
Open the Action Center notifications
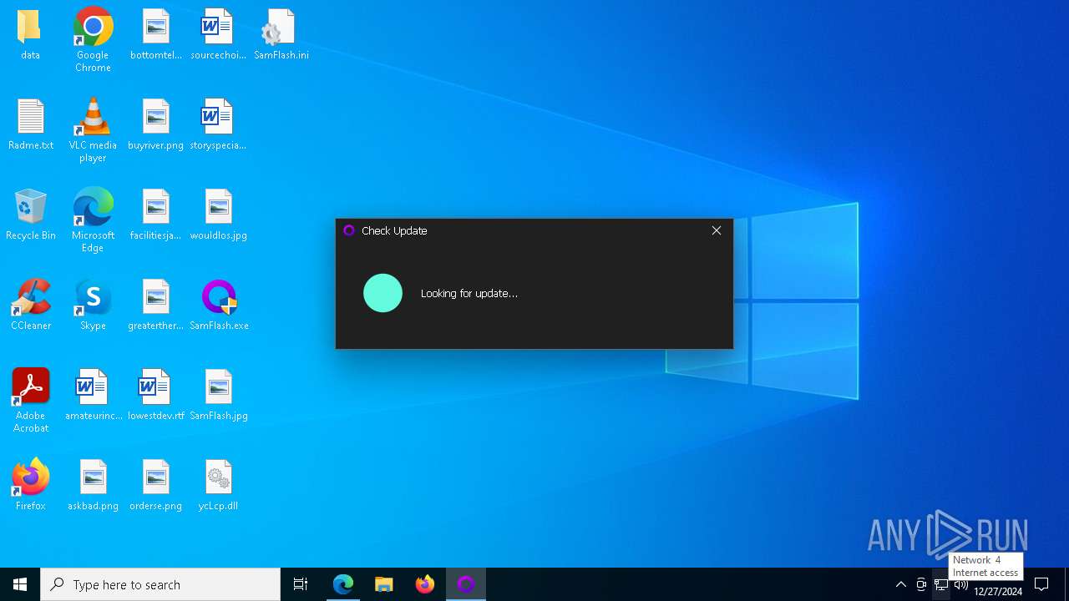click(1041, 584)
